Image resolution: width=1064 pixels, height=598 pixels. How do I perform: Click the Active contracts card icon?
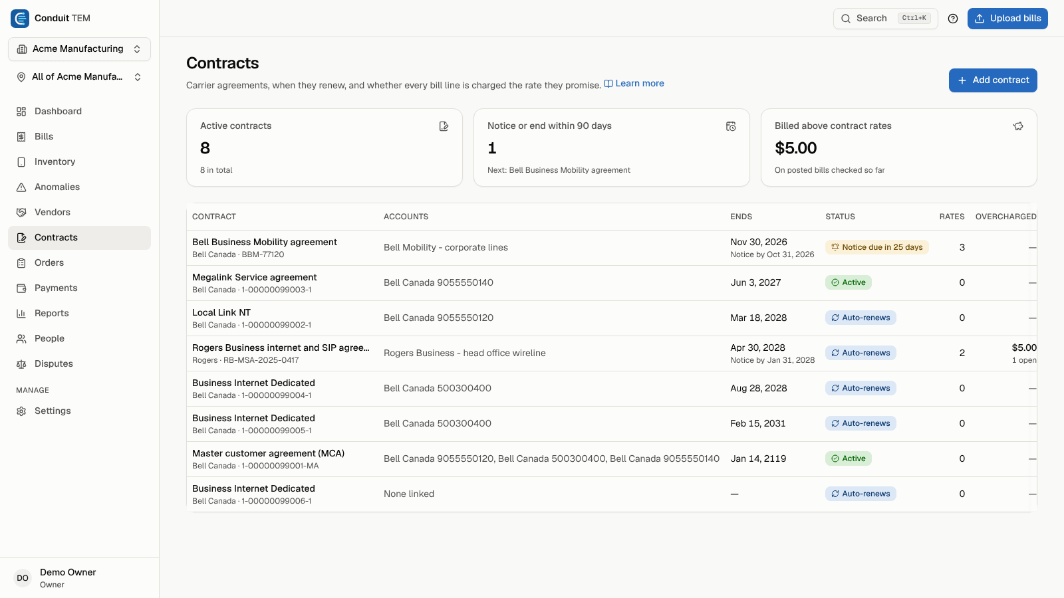pyautogui.click(x=444, y=126)
